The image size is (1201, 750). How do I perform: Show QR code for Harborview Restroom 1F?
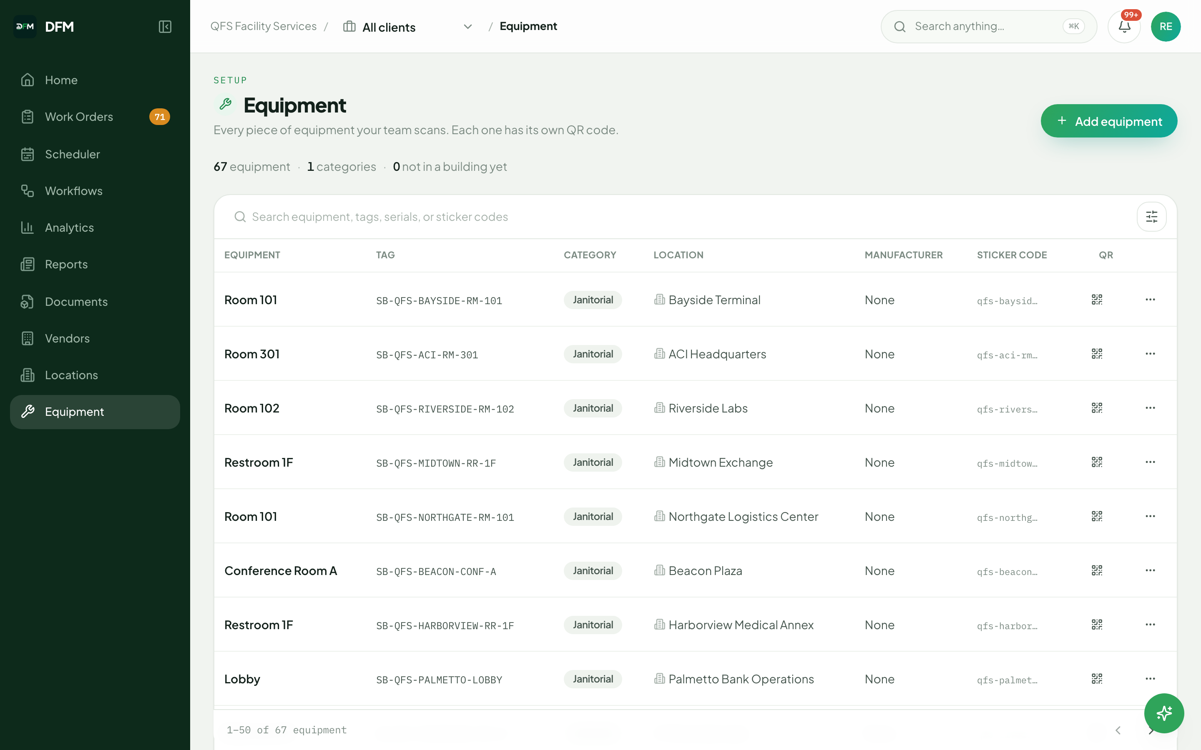coord(1097,625)
